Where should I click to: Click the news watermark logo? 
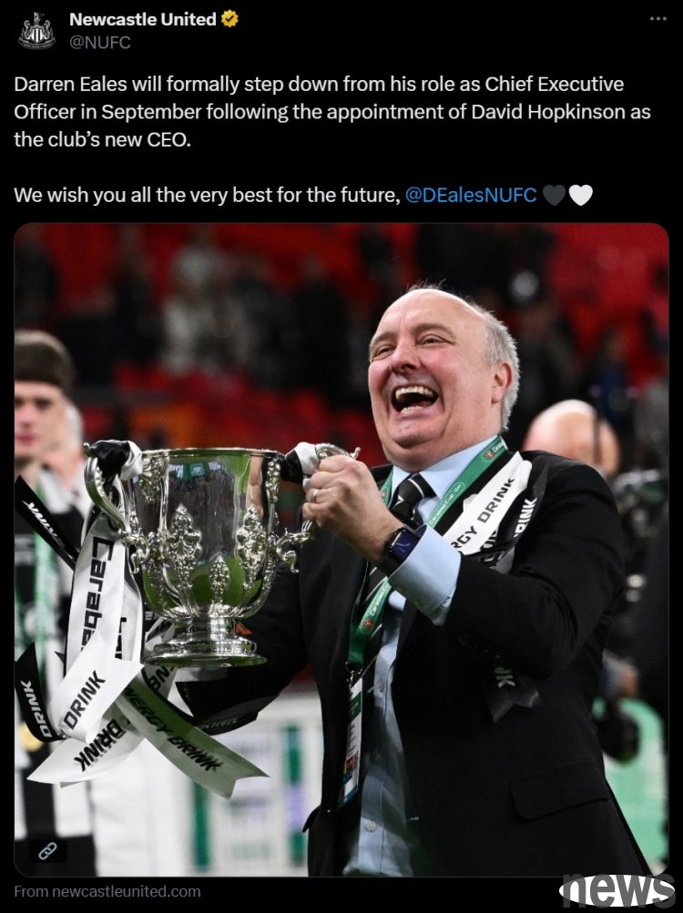[617, 889]
